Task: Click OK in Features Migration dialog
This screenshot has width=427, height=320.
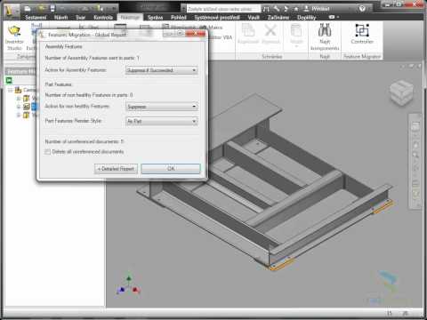Action: click(171, 169)
